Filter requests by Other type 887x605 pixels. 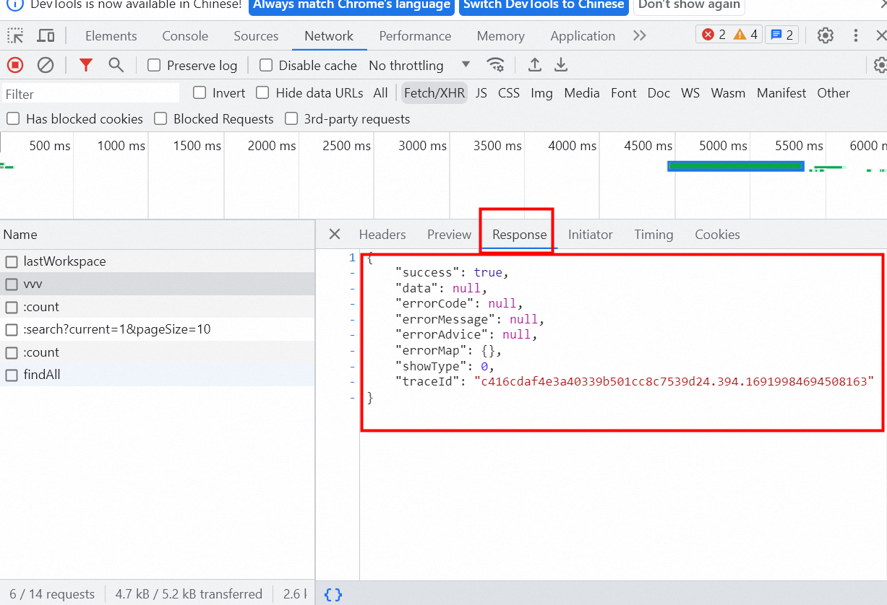click(x=834, y=92)
